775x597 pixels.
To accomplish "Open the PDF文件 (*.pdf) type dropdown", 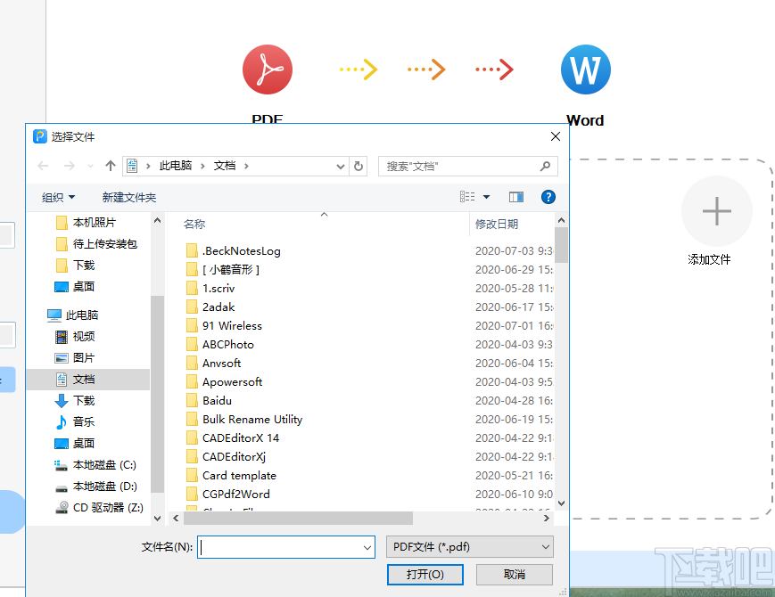I will [469, 547].
